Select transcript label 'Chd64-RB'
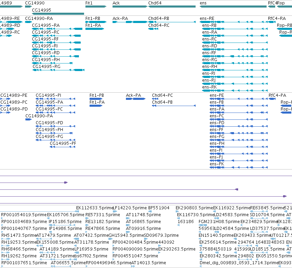The height and width of the screenshot is (268, 292). point(159,19)
